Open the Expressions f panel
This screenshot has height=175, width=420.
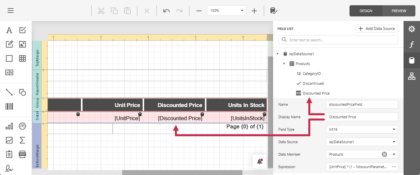click(412, 45)
